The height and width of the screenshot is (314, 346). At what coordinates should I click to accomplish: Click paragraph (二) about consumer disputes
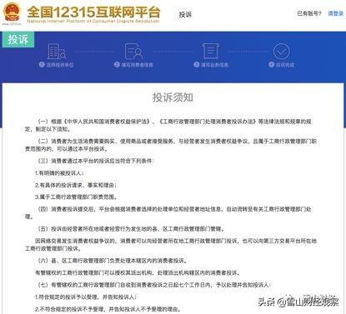point(171,145)
